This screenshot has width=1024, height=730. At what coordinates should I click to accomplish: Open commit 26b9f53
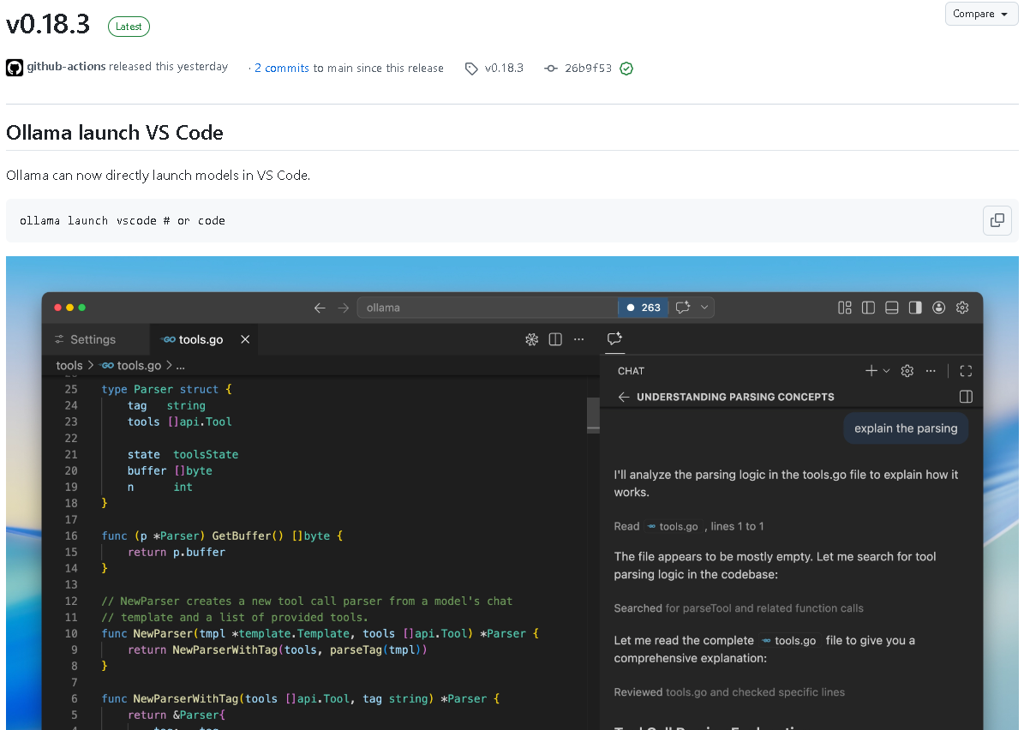[x=588, y=68]
